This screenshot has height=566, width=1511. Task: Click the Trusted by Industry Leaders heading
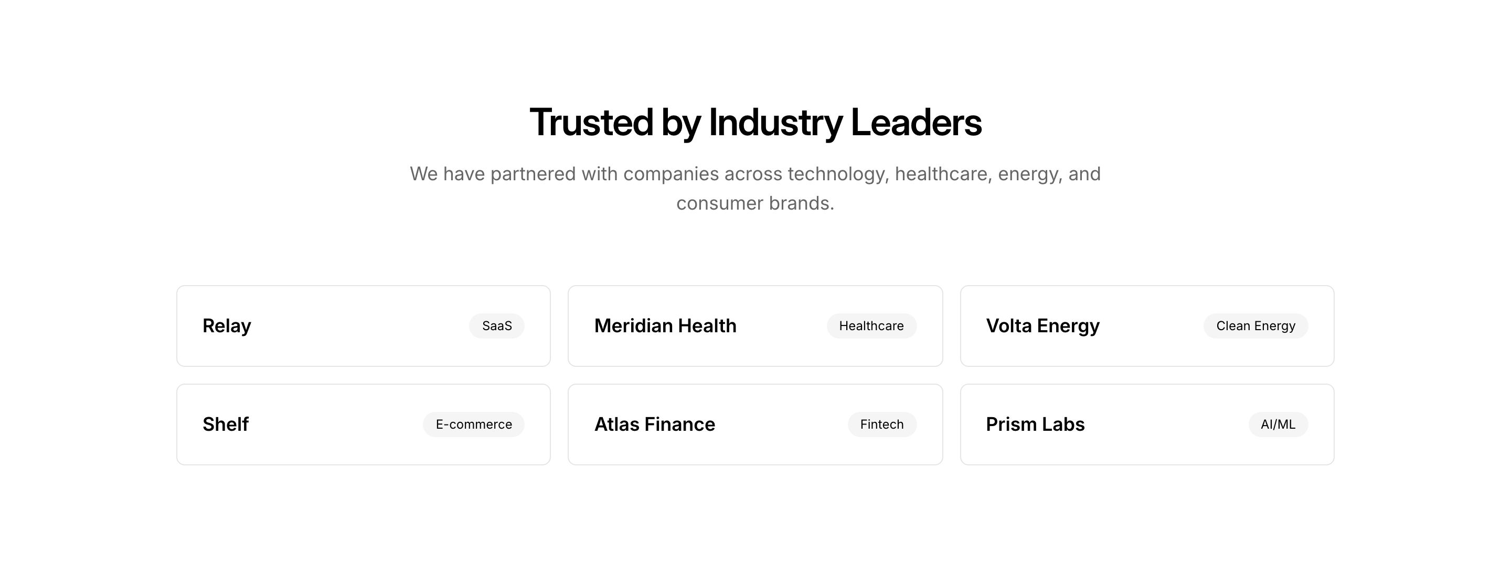755,123
